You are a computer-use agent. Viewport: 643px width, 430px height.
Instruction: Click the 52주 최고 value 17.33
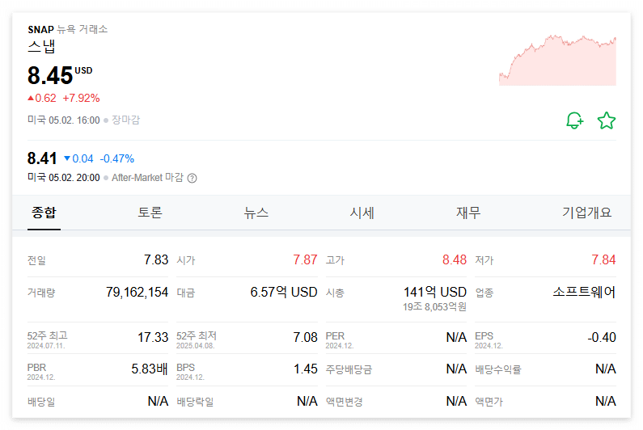point(153,337)
